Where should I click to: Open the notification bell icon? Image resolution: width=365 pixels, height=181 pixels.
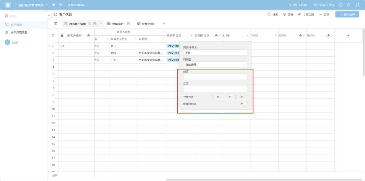[349, 5]
